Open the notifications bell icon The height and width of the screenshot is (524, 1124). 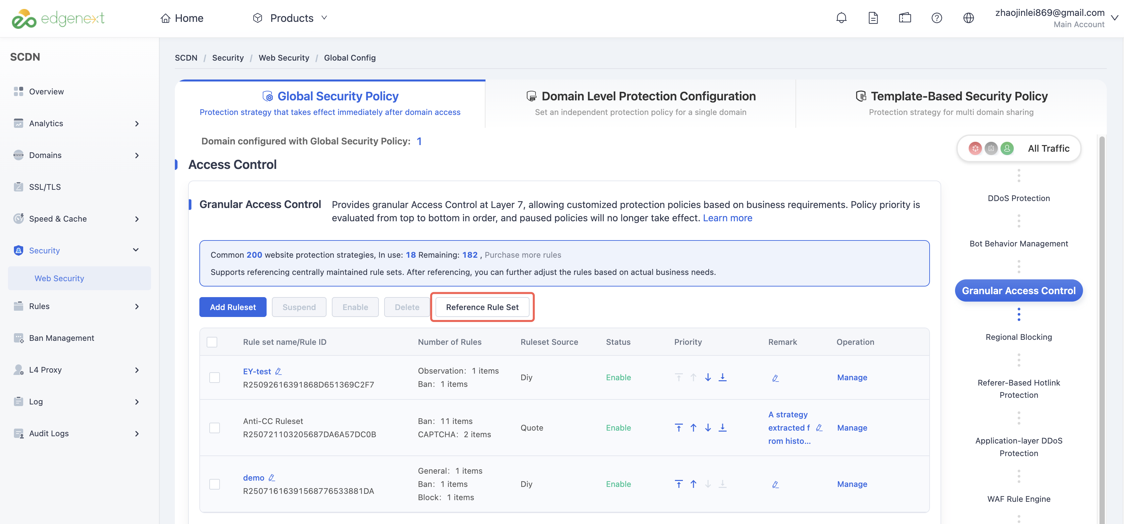click(x=841, y=18)
